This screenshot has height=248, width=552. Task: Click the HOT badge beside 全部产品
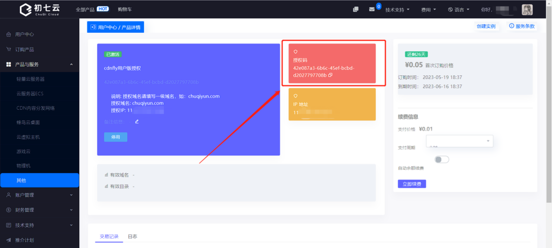point(102,9)
